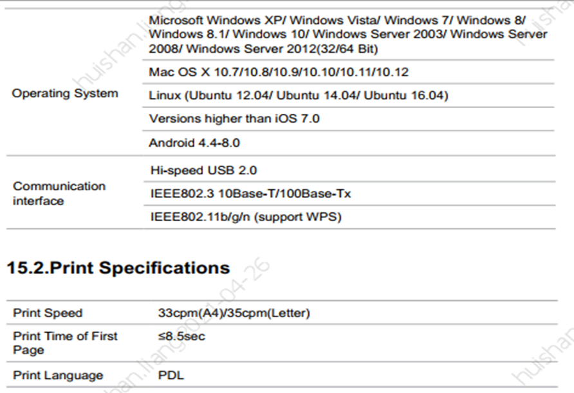Click the Hi-speed USB 2.0 entry
Image resolution: width=574 pixels, height=393 pixels.
coord(204,170)
